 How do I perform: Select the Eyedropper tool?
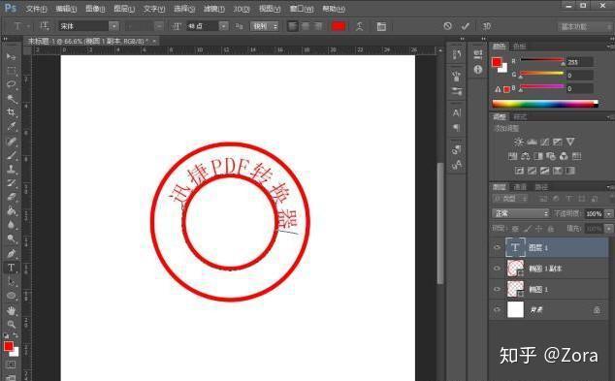[x=11, y=127]
